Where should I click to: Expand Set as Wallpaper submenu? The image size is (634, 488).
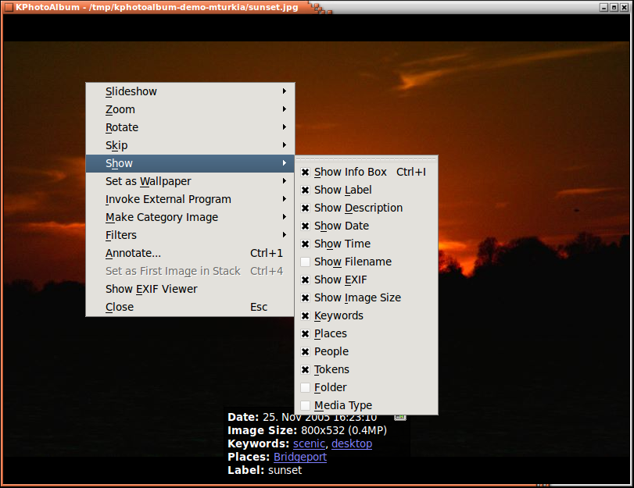pos(190,181)
